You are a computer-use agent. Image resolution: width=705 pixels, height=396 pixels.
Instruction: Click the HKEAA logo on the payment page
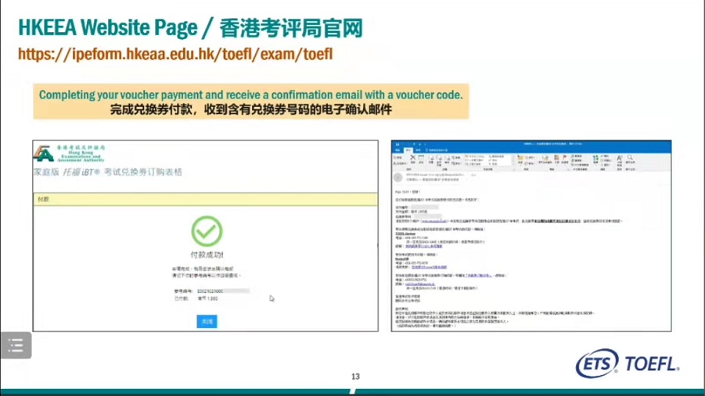click(x=44, y=152)
